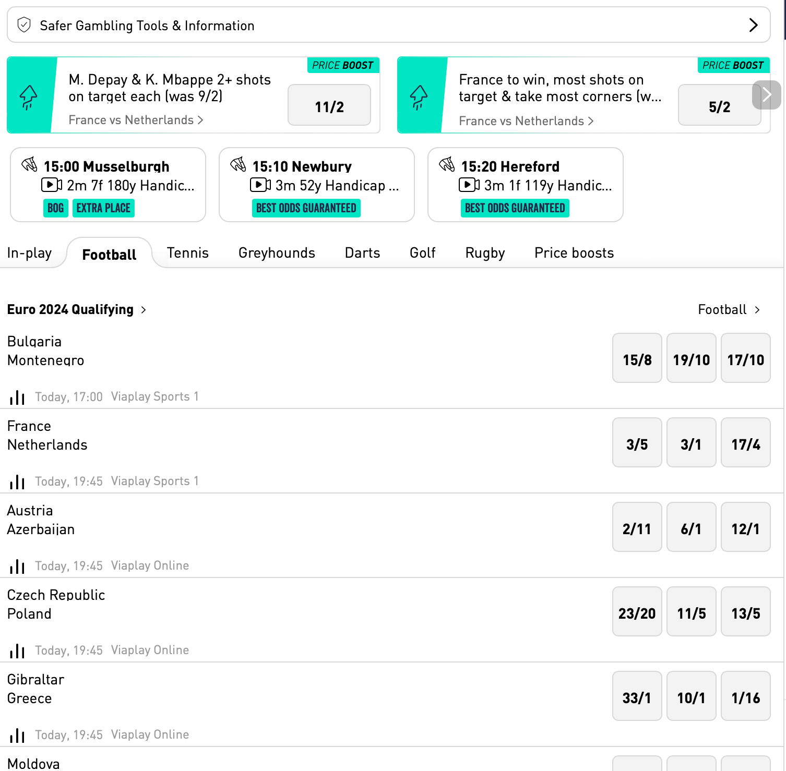Click the Newbury live stream video icon
Image resolution: width=786 pixels, height=771 pixels.
(x=260, y=185)
